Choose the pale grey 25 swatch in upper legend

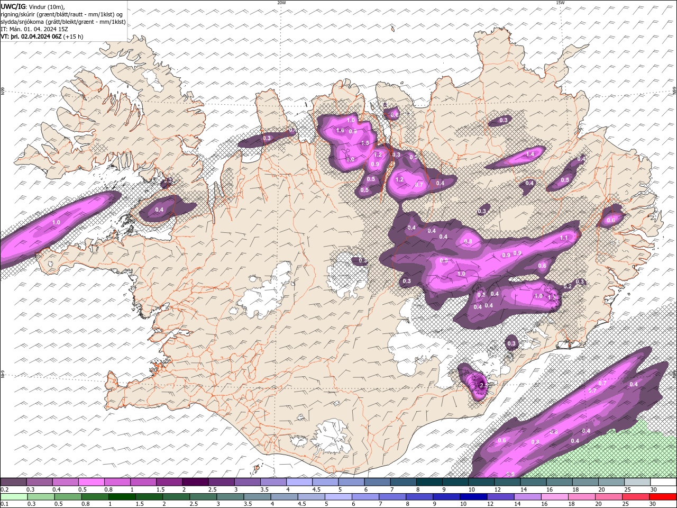(x=637, y=482)
